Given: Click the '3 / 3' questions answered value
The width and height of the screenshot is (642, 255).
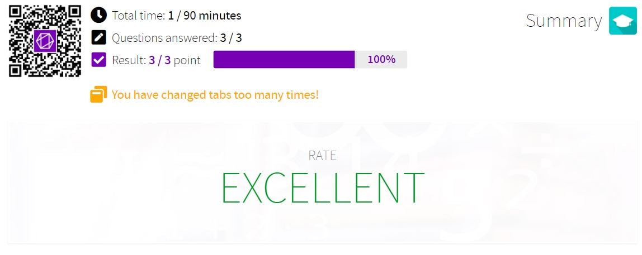Looking at the screenshot, I should pos(231,39).
